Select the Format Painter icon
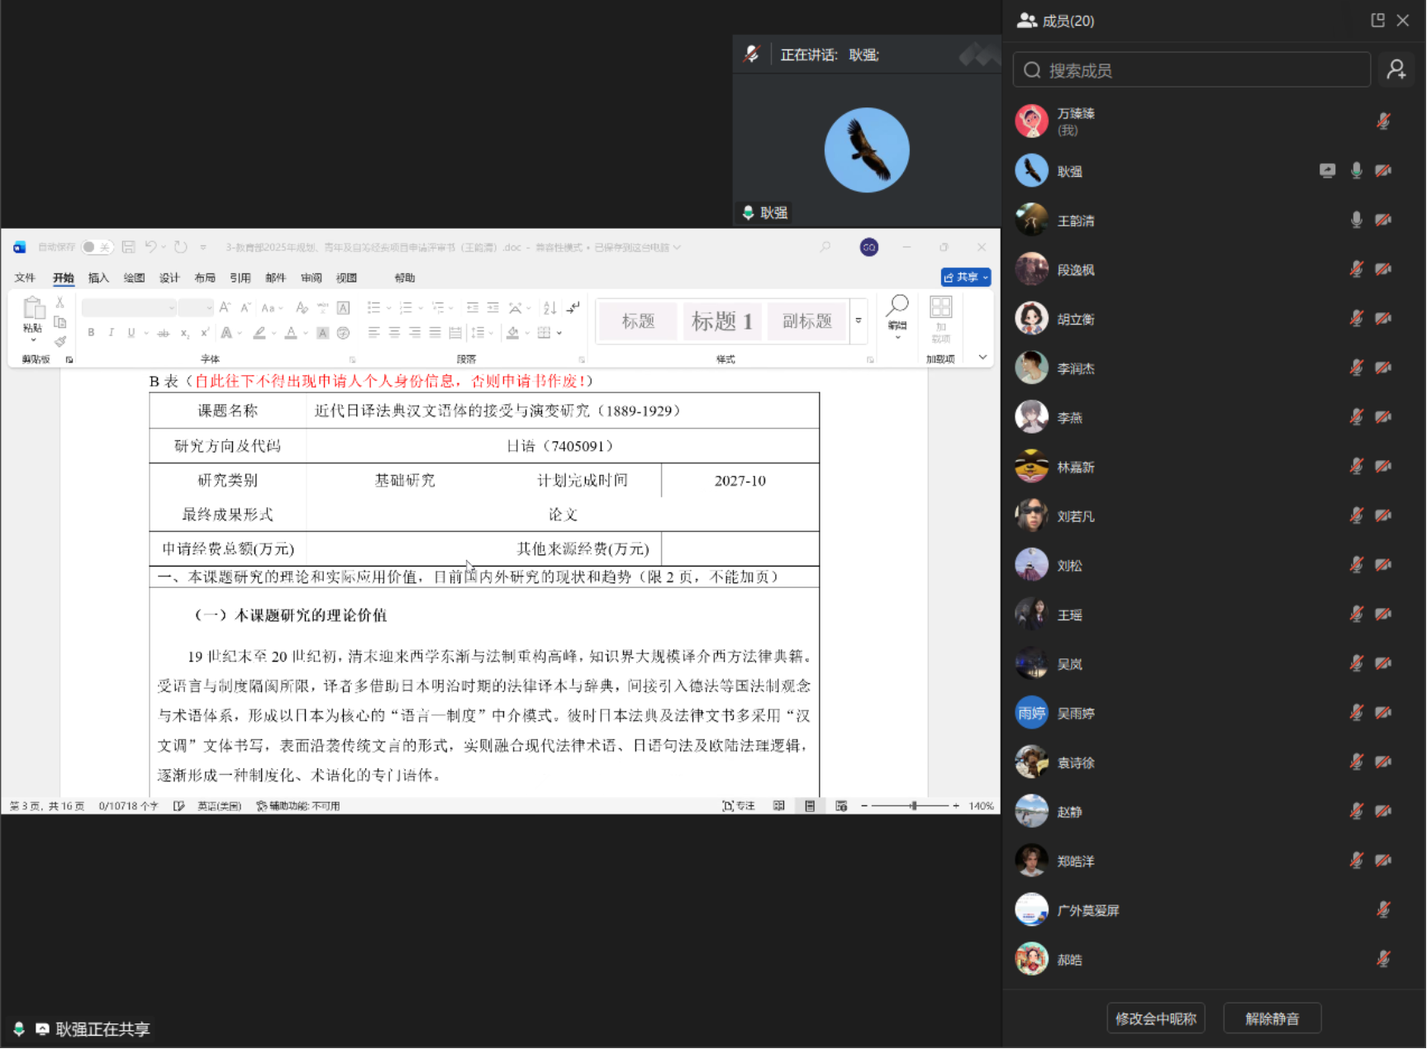Image resolution: width=1427 pixels, height=1049 pixels. coord(59,340)
